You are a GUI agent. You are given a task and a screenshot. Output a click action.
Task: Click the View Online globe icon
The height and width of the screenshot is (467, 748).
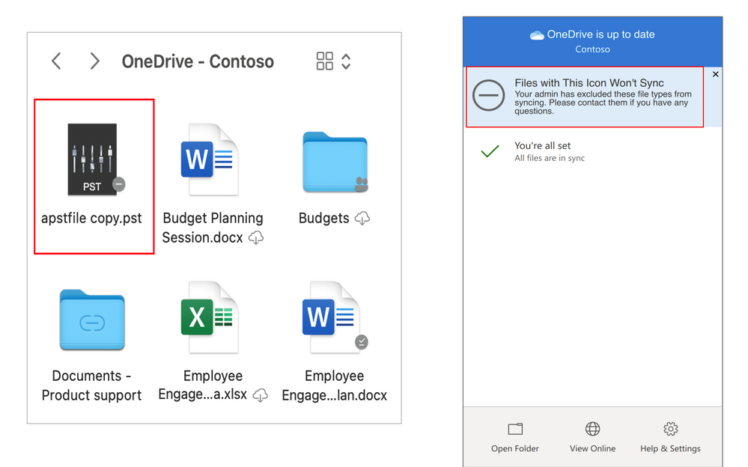592,430
